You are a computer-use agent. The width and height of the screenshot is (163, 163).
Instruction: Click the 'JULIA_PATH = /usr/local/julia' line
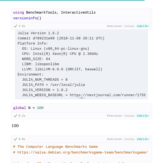54,85
